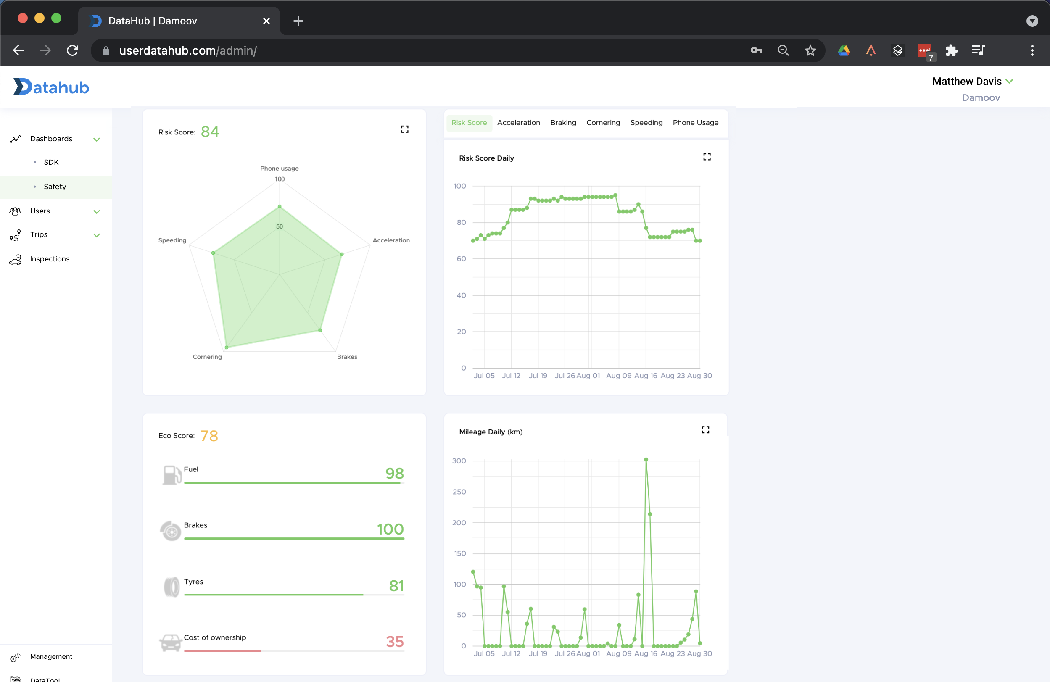The width and height of the screenshot is (1050, 682).
Task: Open the Trips section via its icon
Action: click(16, 234)
